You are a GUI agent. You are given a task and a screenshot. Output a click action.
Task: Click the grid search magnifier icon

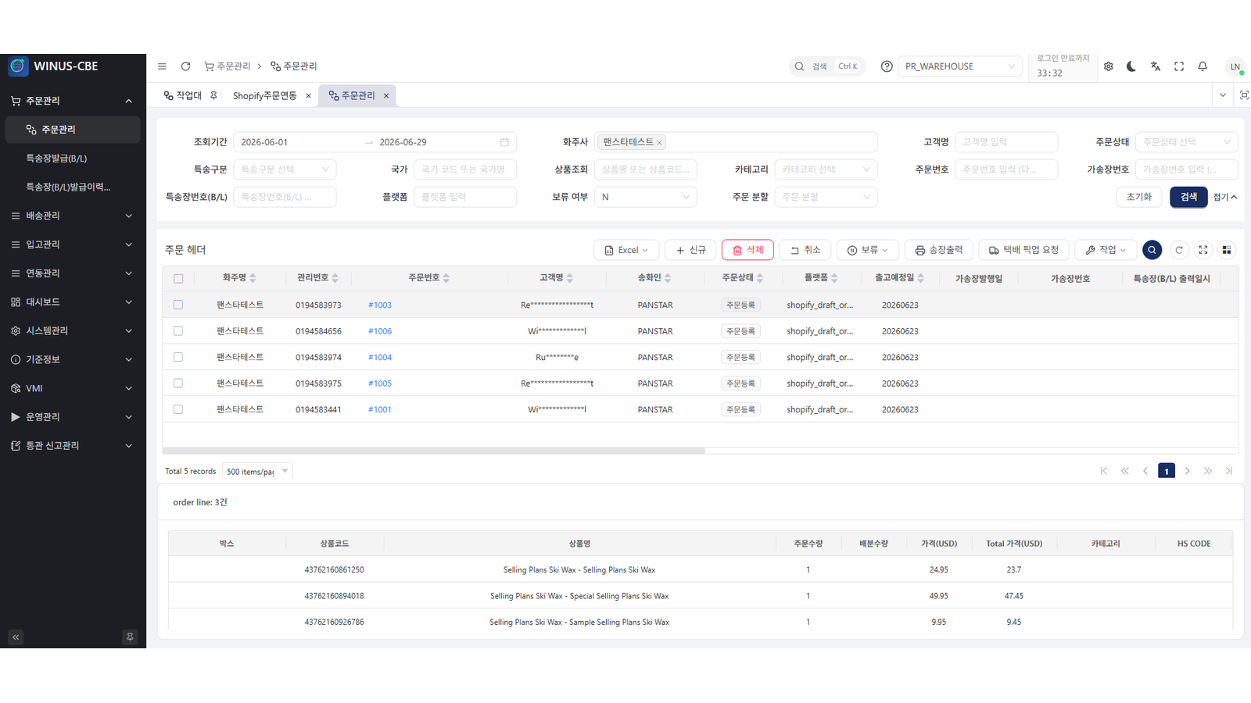pos(1152,250)
